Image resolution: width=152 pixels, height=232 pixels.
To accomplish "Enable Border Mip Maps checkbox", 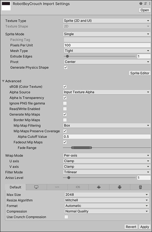I will pos(65,120).
